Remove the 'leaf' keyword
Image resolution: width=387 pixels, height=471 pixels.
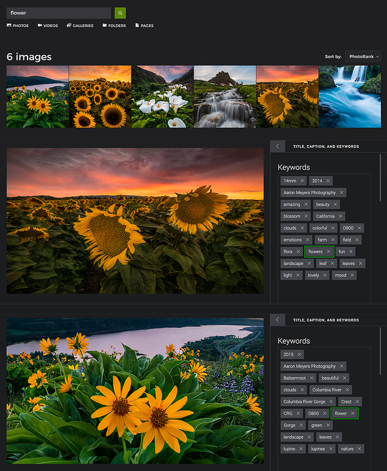332,264
